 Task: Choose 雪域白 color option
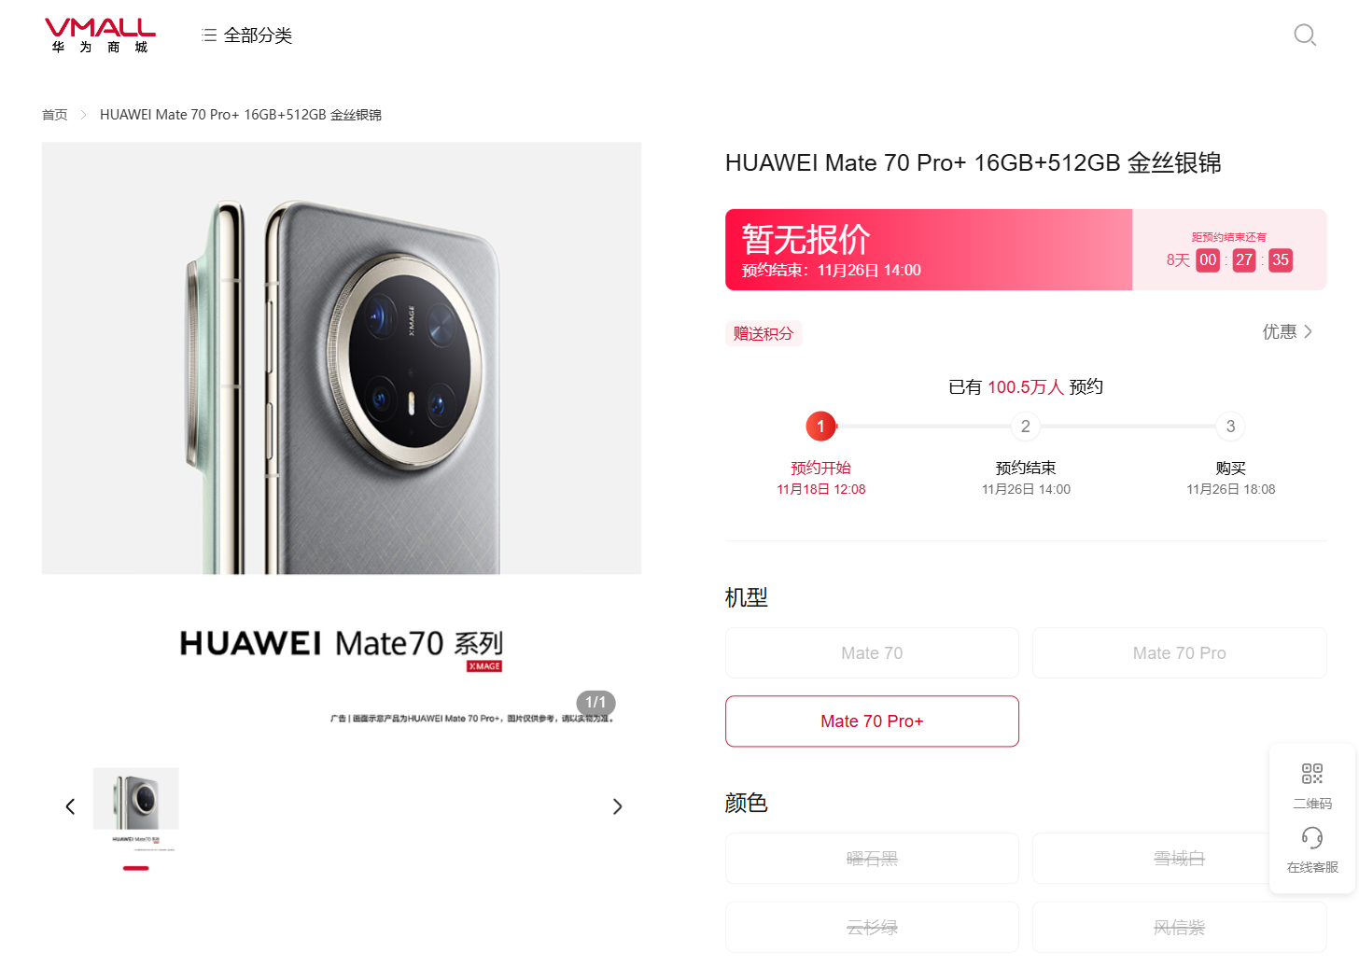(1180, 859)
